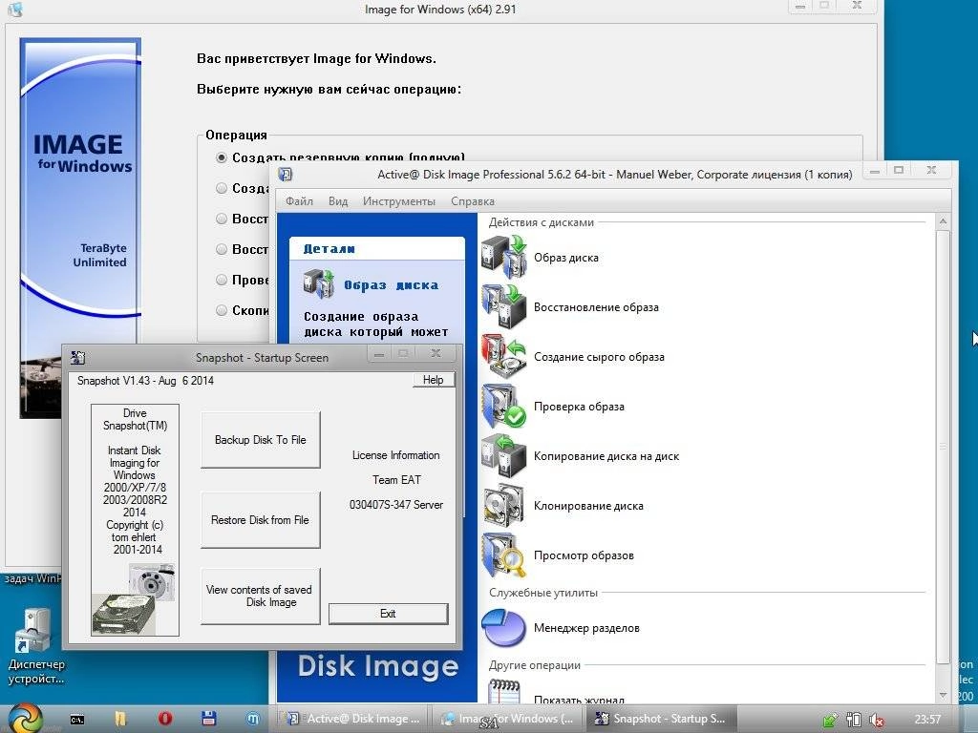Click the Копирование диска на диск label
The image size is (978, 733).
(606, 456)
